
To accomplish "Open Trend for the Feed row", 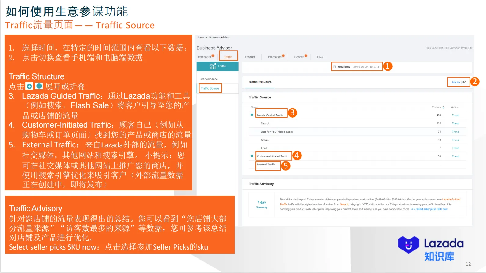I will (455, 148).
